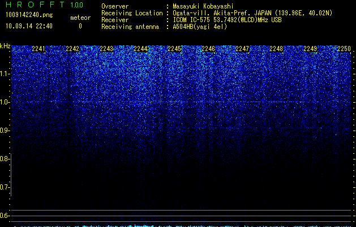Image resolution: width=356 pixels, height=227 pixels.
Task: Click the 2245 time marker
Action: (x=174, y=49)
